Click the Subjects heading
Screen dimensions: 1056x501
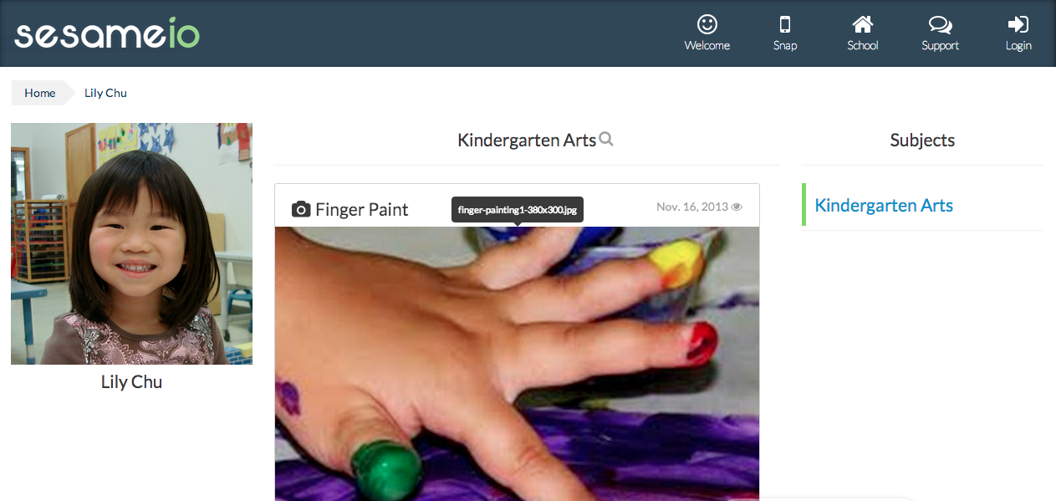click(x=922, y=141)
